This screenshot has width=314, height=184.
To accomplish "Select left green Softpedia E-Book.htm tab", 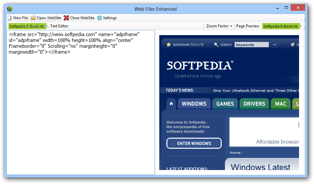I will tap(27, 26).
